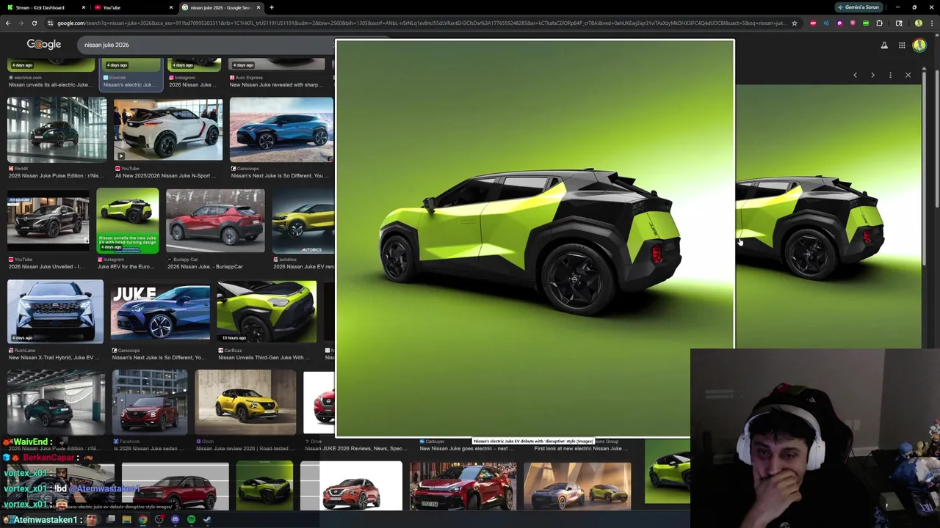Open Carscoops blue Juke result image
940x528 pixels.
(x=281, y=129)
